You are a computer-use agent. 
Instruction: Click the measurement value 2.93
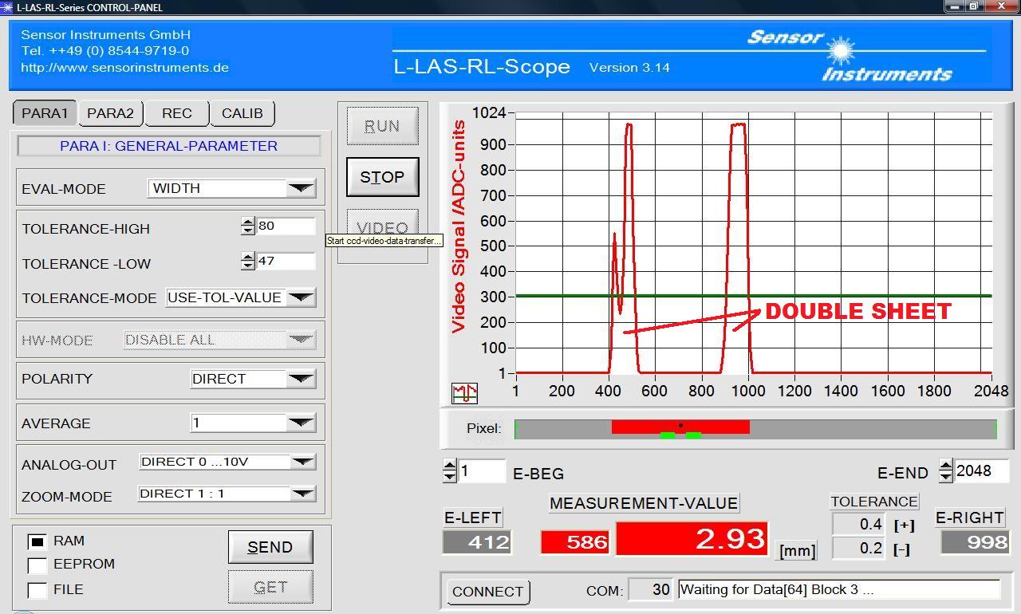(x=692, y=539)
